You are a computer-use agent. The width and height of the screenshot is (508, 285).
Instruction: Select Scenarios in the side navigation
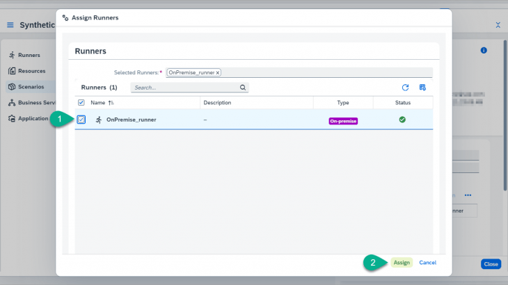30,87
